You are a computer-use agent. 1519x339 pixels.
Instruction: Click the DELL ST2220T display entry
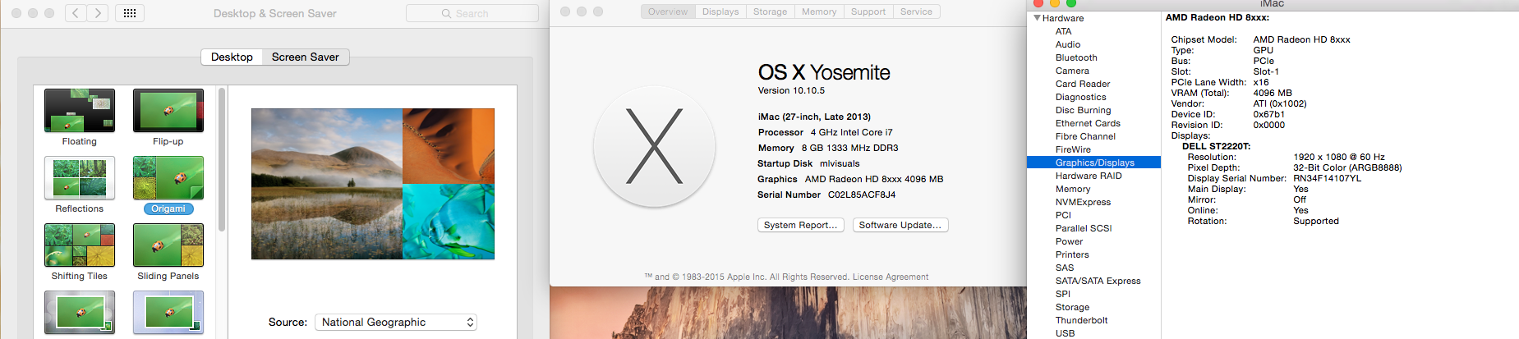pyautogui.click(x=1216, y=146)
